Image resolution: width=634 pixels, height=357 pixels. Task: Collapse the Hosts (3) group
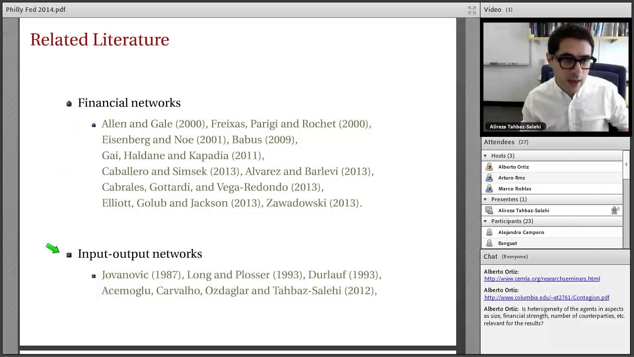pos(485,156)
